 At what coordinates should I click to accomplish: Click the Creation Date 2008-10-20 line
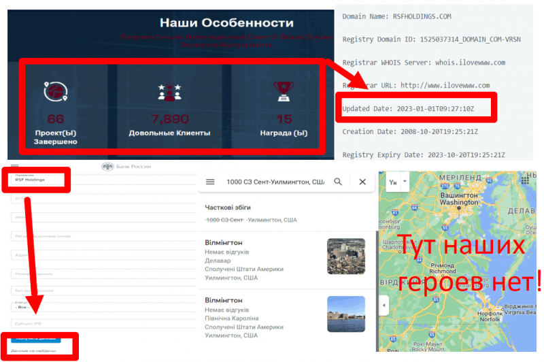tap(410, 131)
